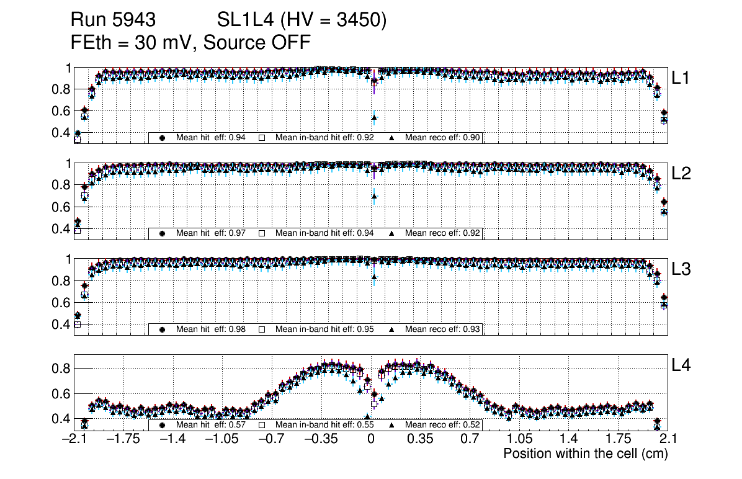Click the open square marker in L1 legend
Screen dimensions: 742x479
(x=261, y=138)
